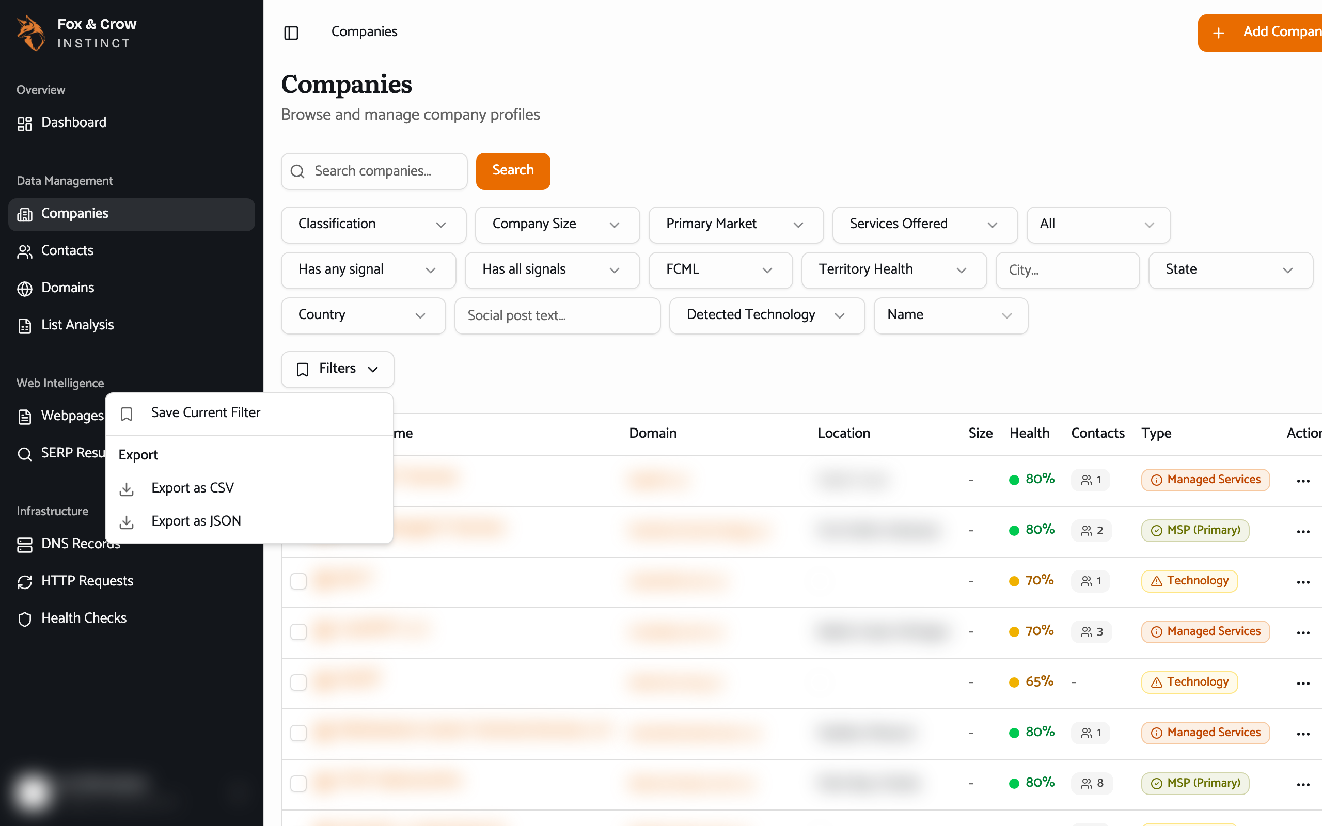Check the box for the 1-contact 80% Managed Services row
1322x826 pixels.
pos(298,733)
